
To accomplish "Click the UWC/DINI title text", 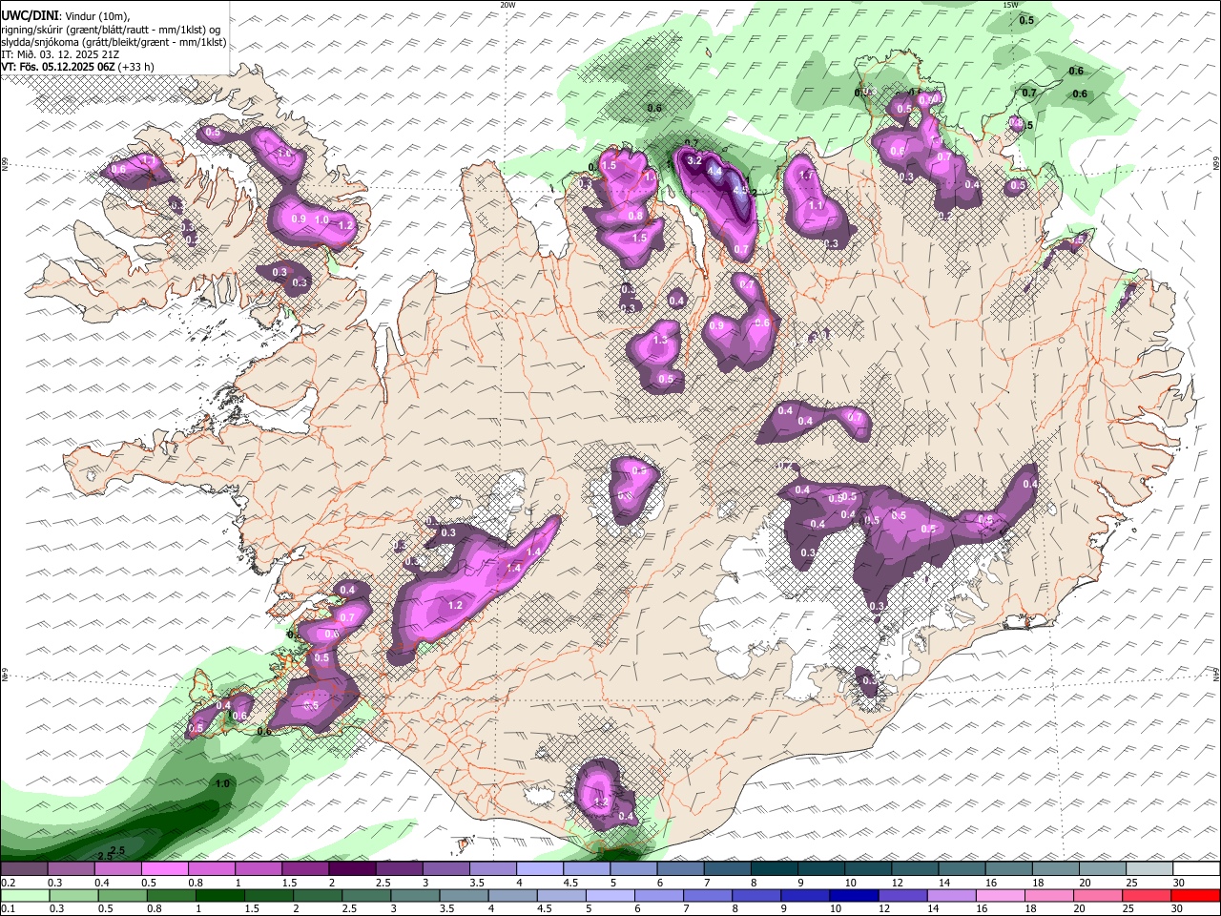I will point(29,16).
